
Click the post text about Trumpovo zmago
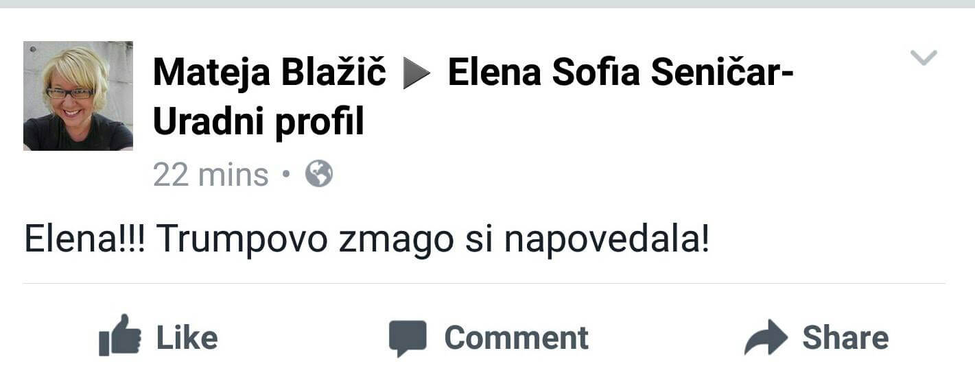click(x=366, y=241)
